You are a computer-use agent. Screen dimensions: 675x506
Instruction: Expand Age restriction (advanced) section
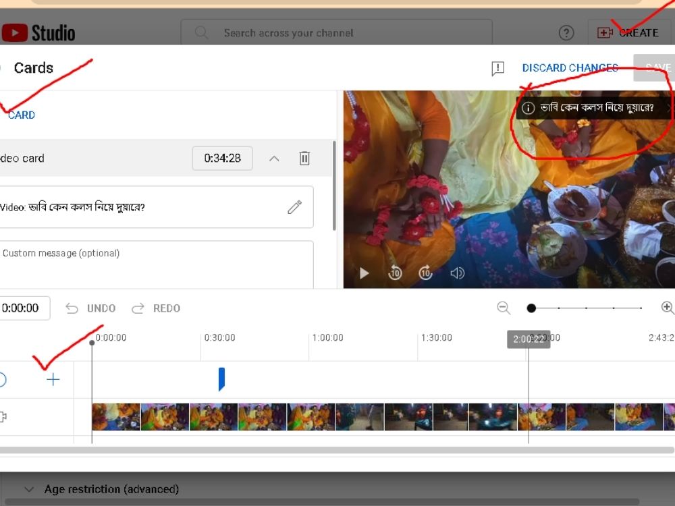[x=101, y=489]
